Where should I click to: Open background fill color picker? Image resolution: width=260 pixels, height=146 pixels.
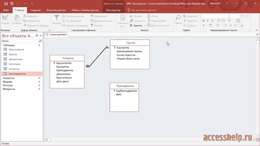coord(217,25)
